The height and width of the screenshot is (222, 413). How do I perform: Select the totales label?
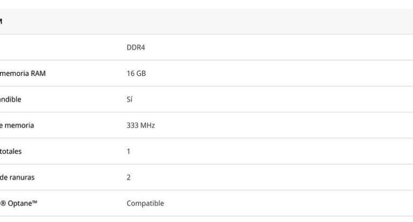click(x=11, y=151)
